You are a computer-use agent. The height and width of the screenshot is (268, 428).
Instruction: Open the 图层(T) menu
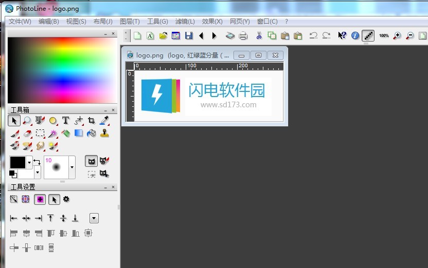pos(130,21)
